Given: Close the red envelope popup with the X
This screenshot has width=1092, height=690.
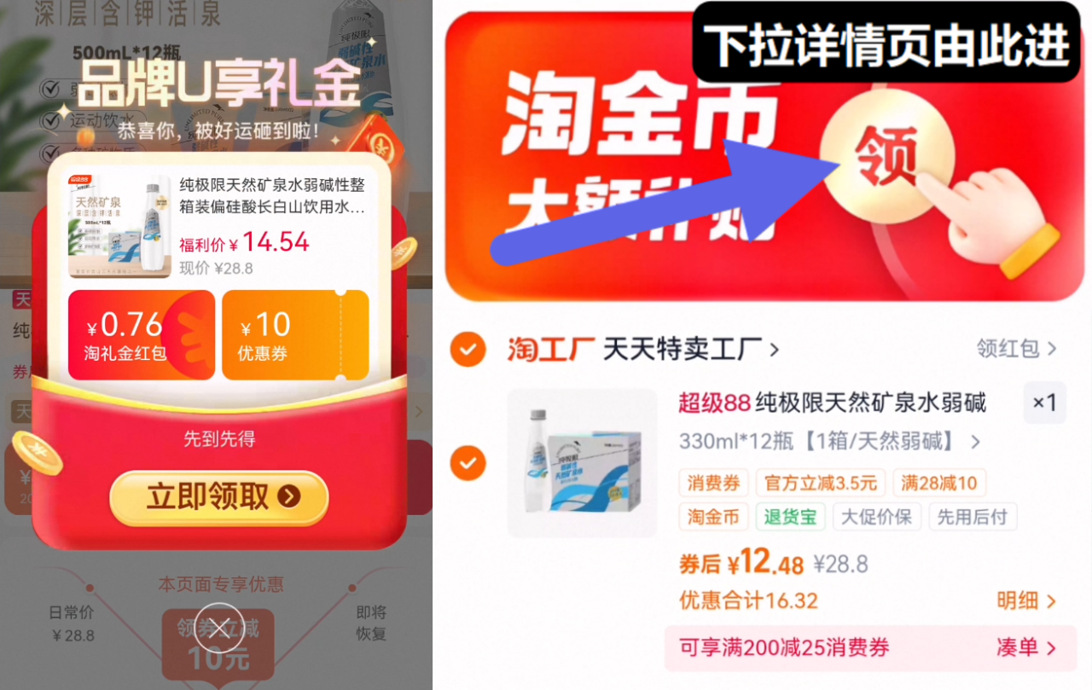Looking at the screenshot, I should coord(219,628).
